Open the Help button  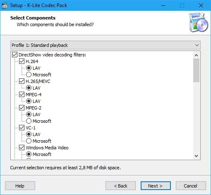coord(20,186)
